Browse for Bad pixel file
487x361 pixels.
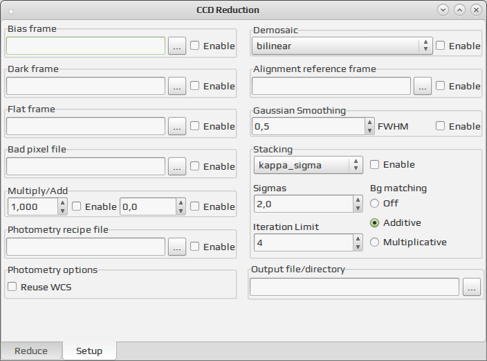[177, 166]
